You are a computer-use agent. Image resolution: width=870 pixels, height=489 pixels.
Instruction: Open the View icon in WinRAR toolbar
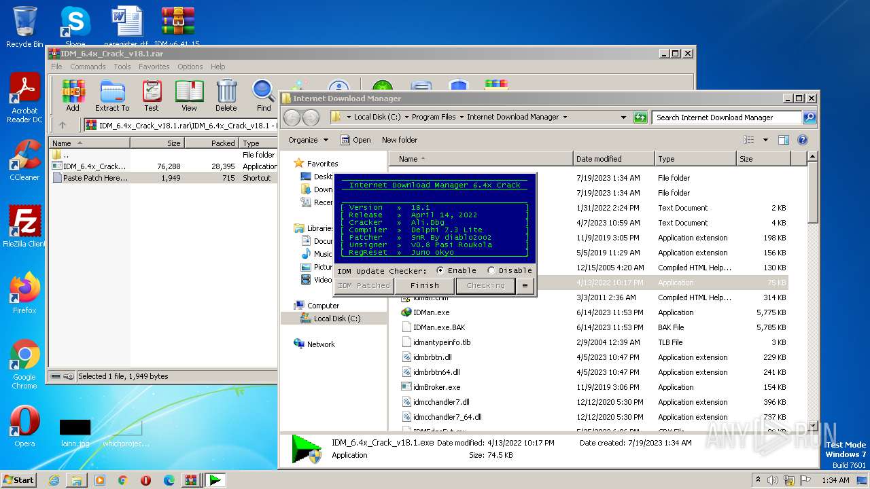click(x=189, y=95)
